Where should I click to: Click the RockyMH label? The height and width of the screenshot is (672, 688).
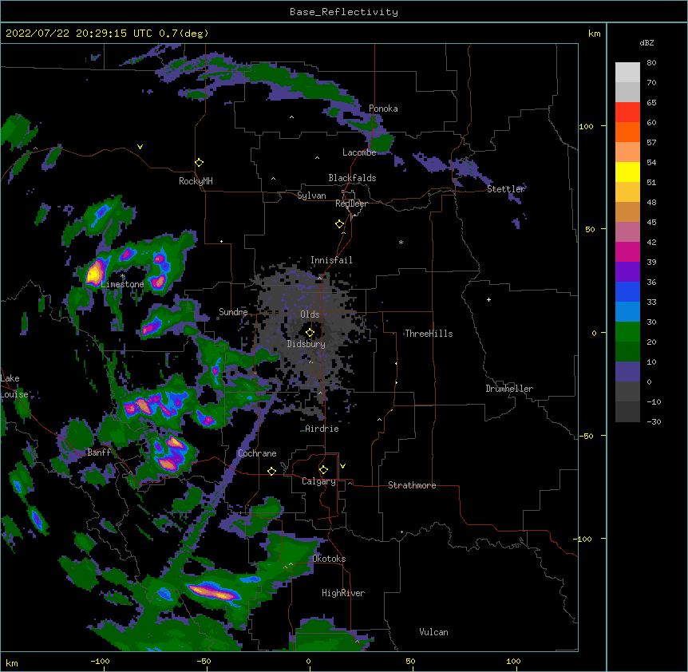(x=196, y=181)
